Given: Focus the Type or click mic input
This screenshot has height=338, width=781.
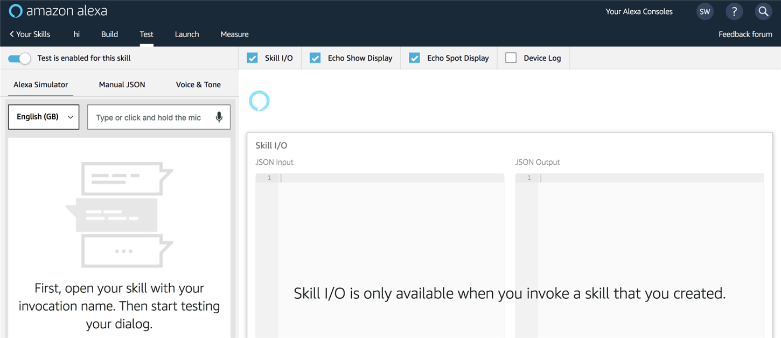Looking at the screenshot, I should [x=159, y=117].
